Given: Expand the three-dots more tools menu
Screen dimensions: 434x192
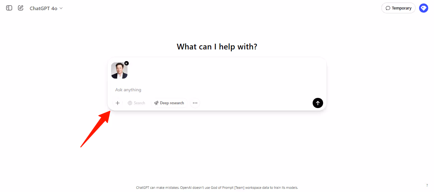Looking at the screenshot, I should (x=195, y=103).
